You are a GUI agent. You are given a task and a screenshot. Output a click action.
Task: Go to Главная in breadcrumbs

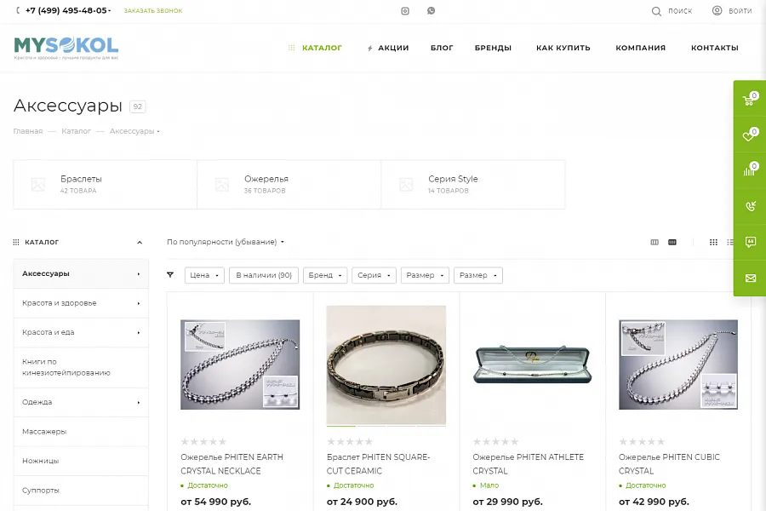[28, 131]
